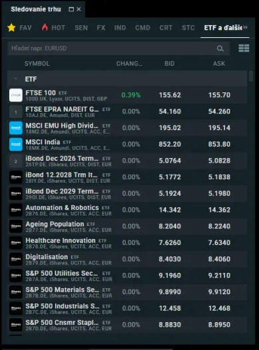Select FTSE EPRA NAREIT G... name
The width and height of the screenshot is (259, 350).
point(62,109)
